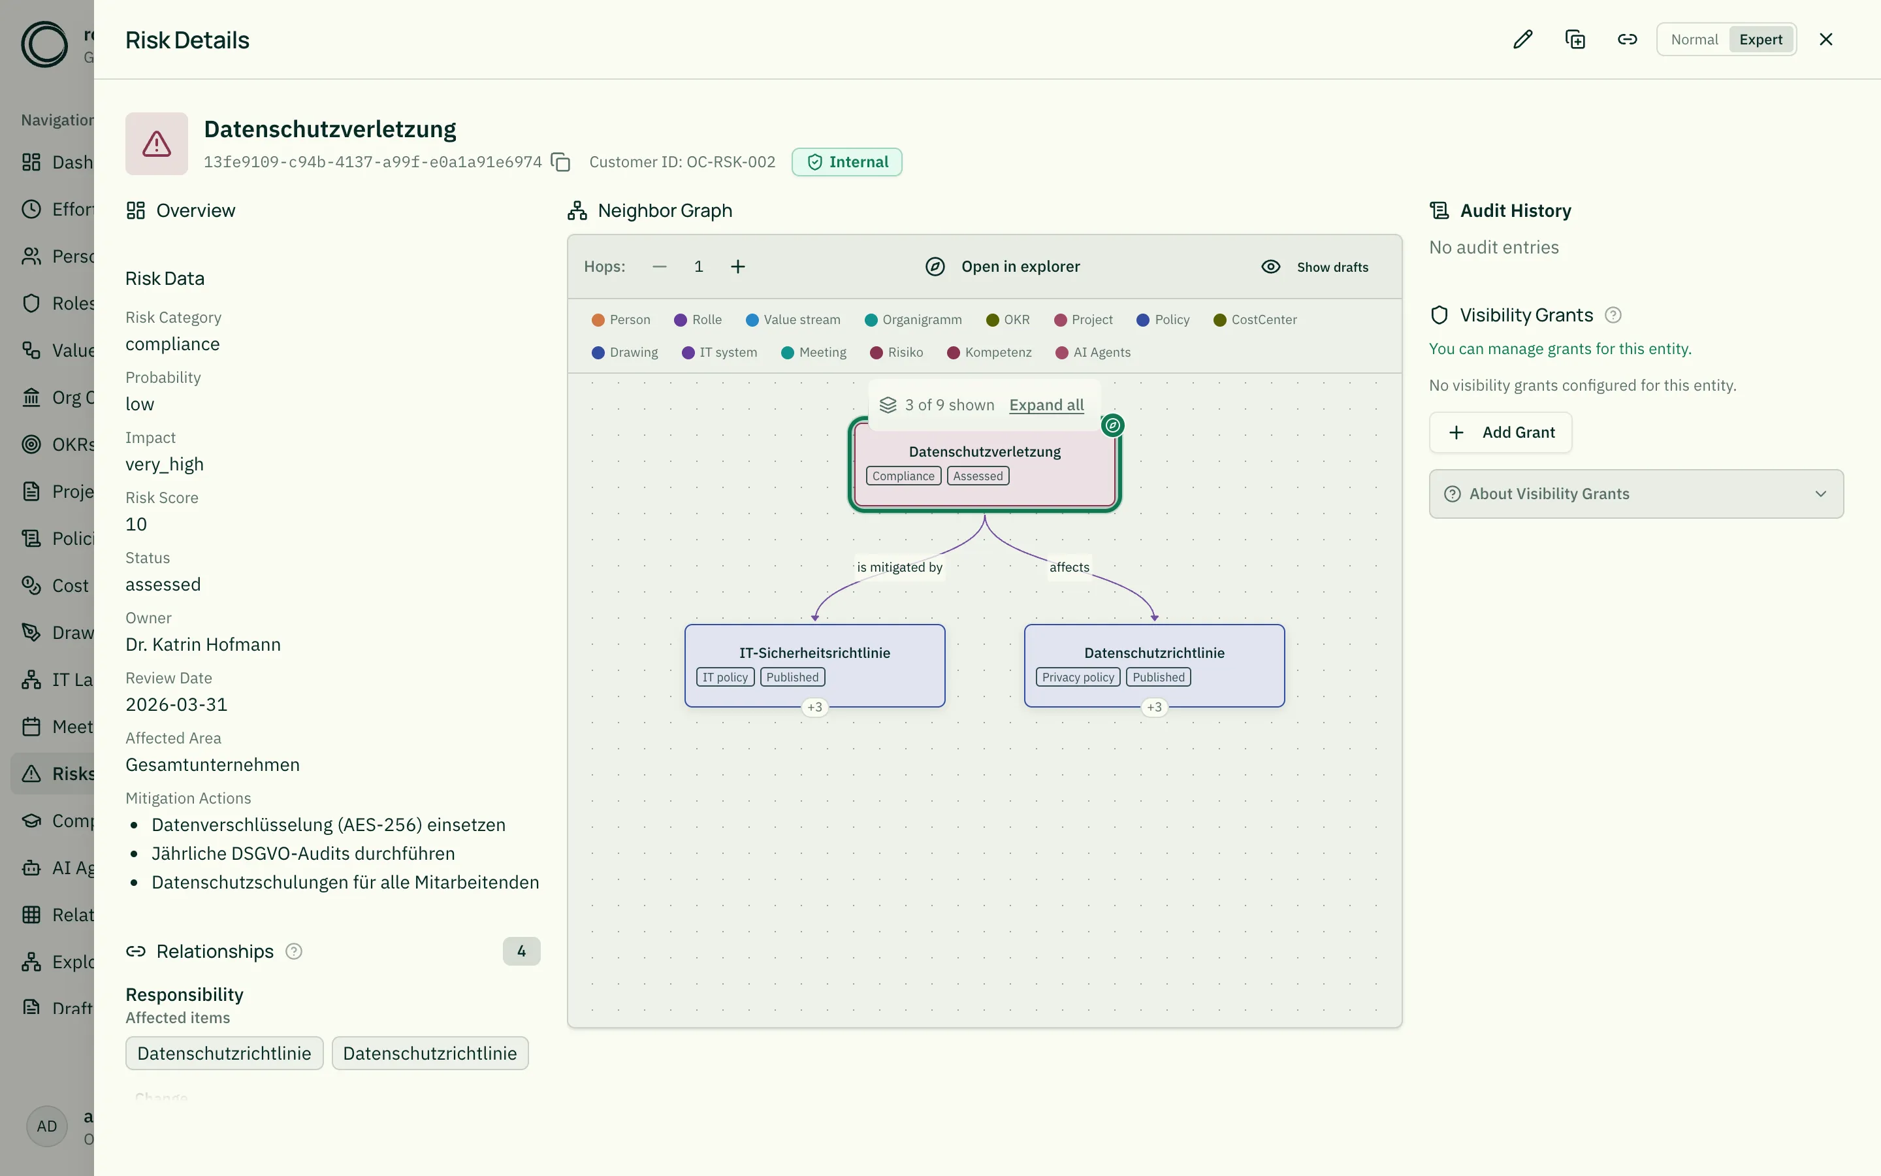This screenshot has height=1176, width=1881.
Task: Open the Meetings navigation entry
Action: click(x=53, y=727)
